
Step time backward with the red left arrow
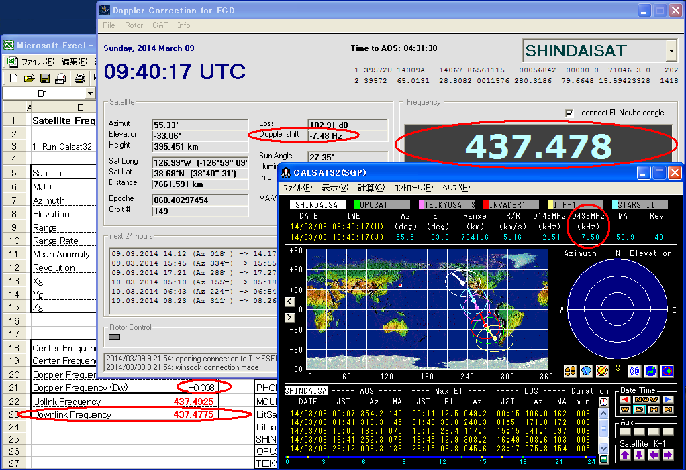click(x=625, y=399)
